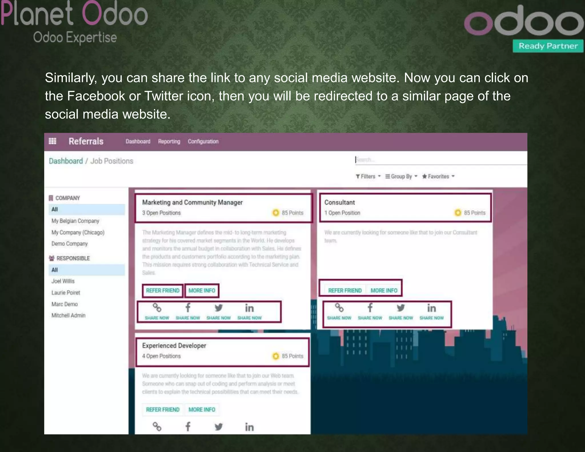
Task: Click the Referrals app title
Action: pyautogui.click(x=86, y=141)
